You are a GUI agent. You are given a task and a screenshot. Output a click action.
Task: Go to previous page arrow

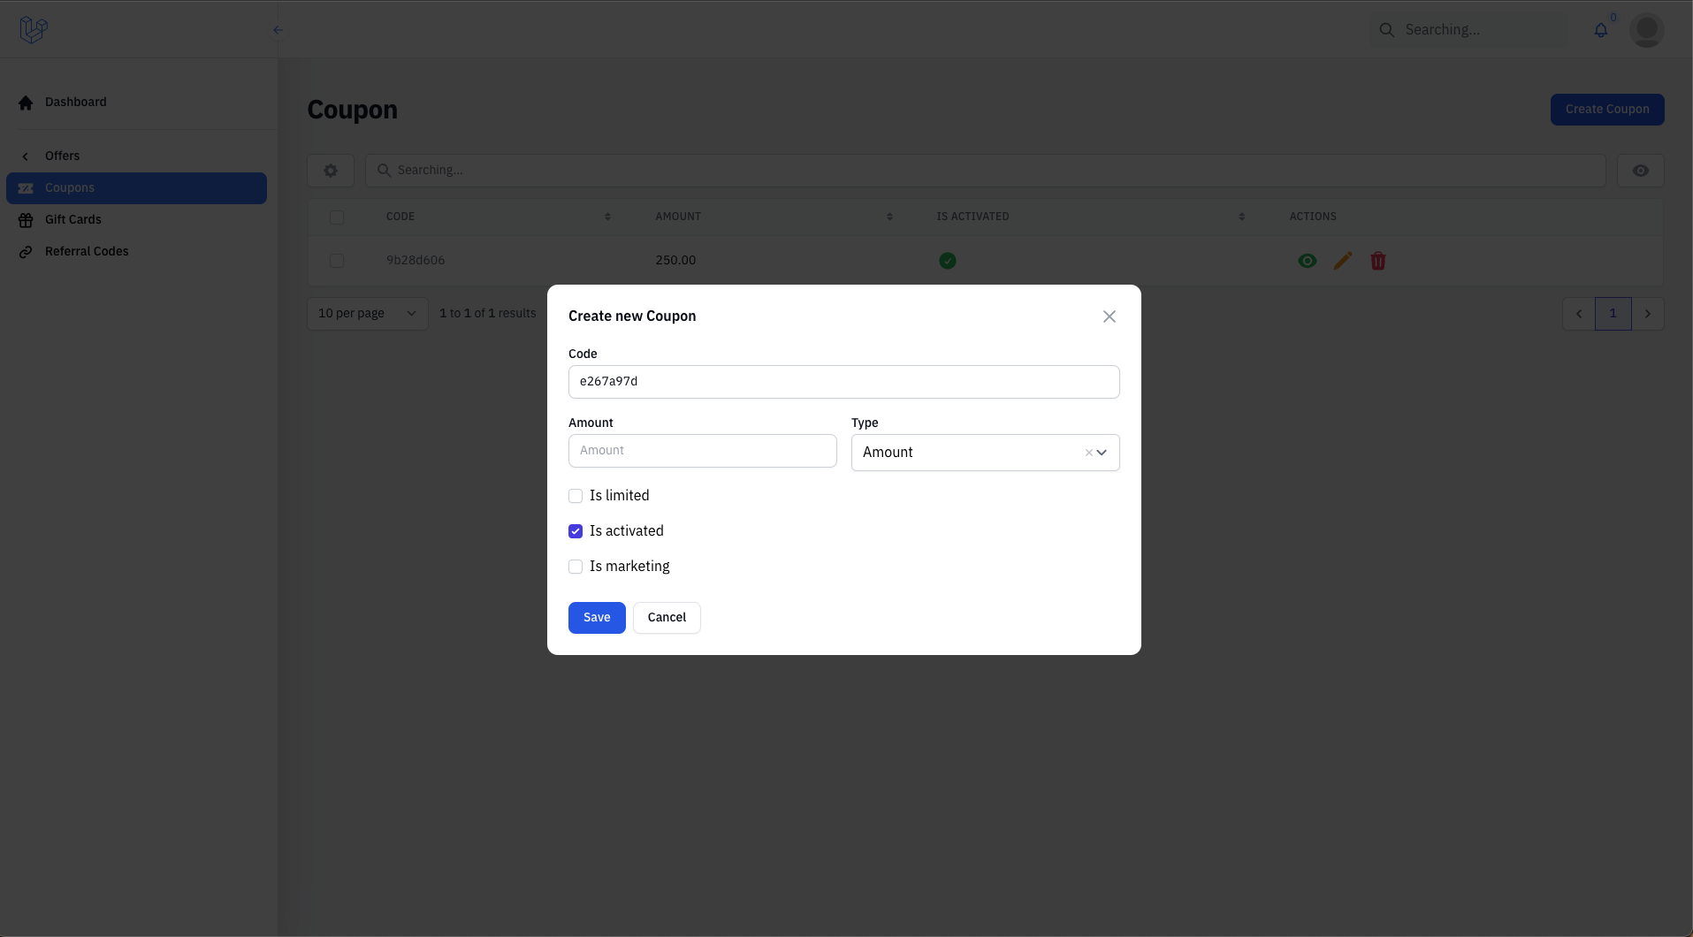(x=1579, y=314)
